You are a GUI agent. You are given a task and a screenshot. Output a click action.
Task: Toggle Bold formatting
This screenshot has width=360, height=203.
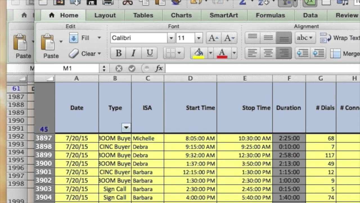coord(118,53)
